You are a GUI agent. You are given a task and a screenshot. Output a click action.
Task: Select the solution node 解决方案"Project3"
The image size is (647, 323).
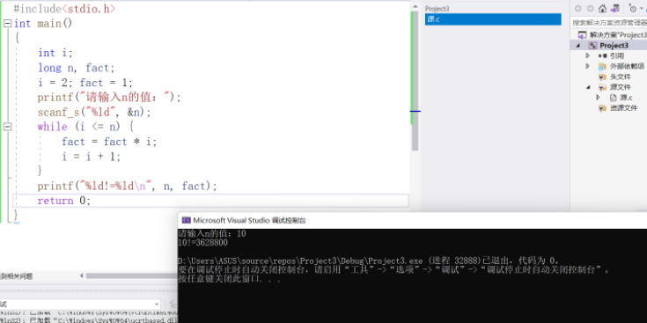point(617,35)
